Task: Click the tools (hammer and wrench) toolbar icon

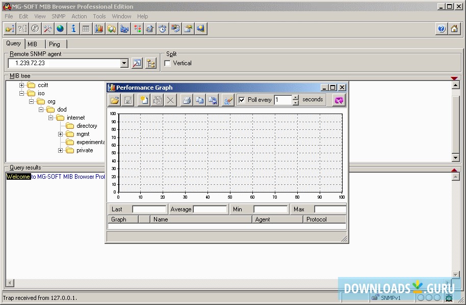Action: point(47,29)
